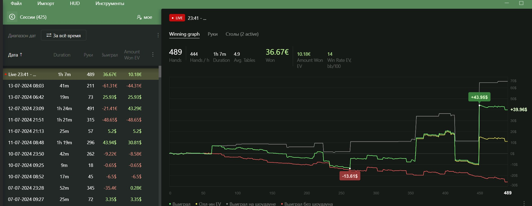Image resolution: width=532 pixels, height=206 pixels.
Task: Select session 10-07-2024 09:25
Action: (81, 165)
